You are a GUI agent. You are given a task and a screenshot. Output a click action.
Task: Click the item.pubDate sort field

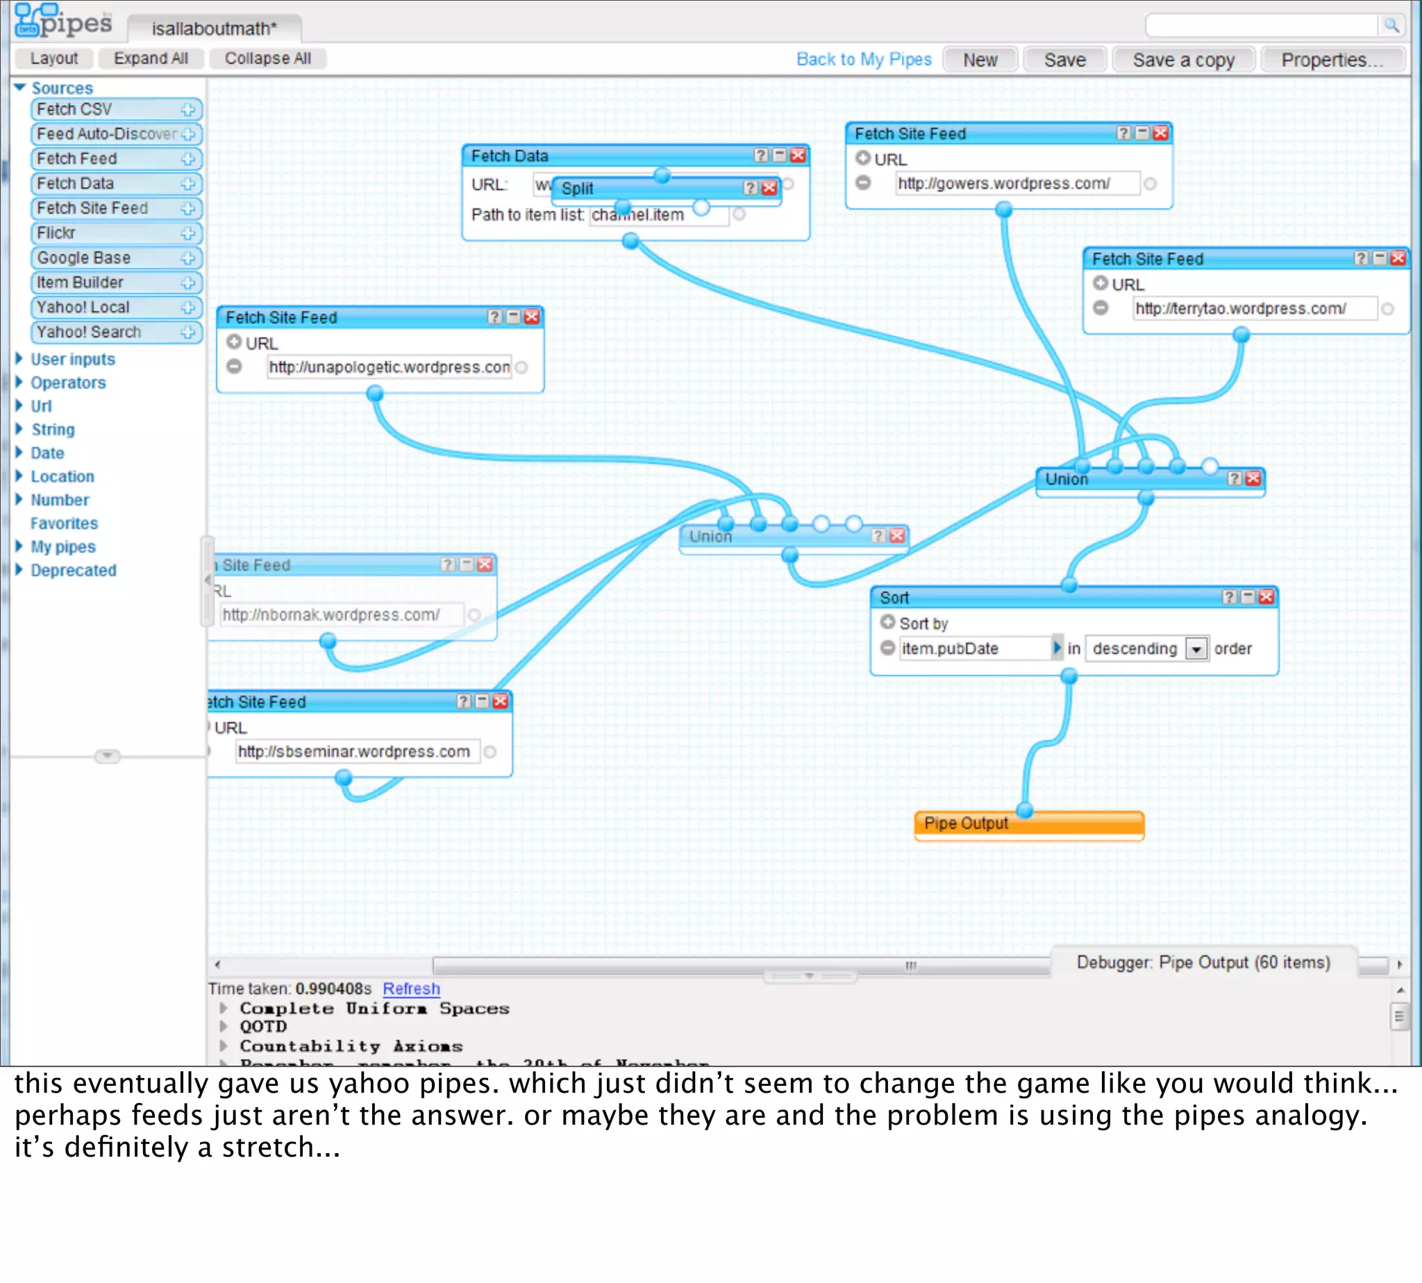pos(974,648)
